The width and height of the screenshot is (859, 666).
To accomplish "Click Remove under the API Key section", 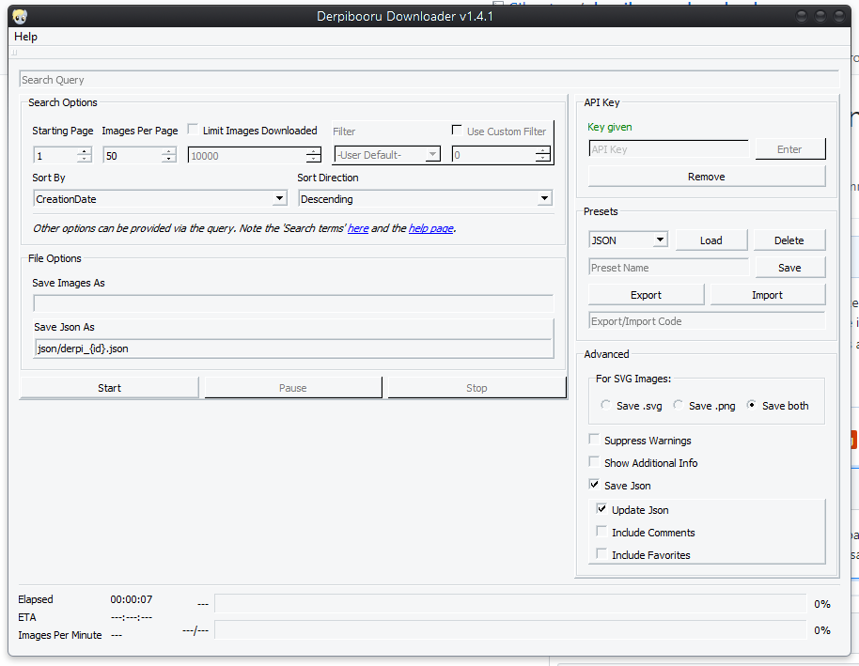I will [706, 177].
